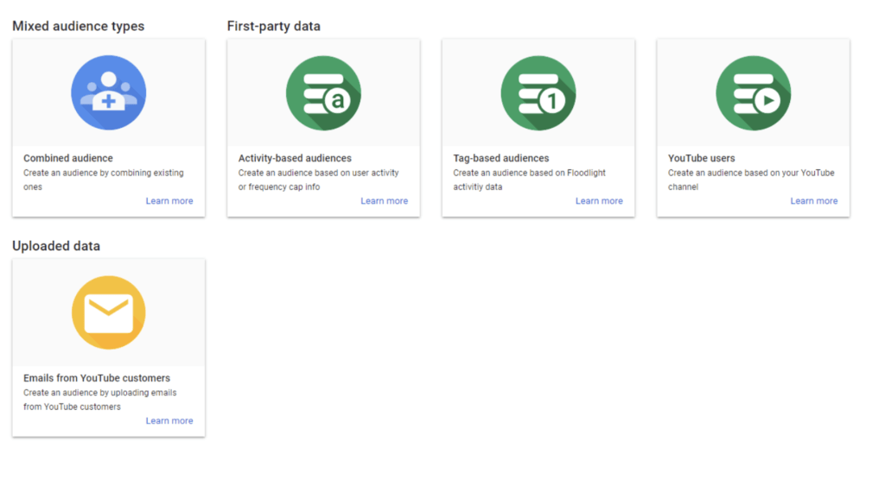The width and height of the screenshot is (885, 479).
Task: Click the Combined audience description text
Action: click(x=103, y=180)
